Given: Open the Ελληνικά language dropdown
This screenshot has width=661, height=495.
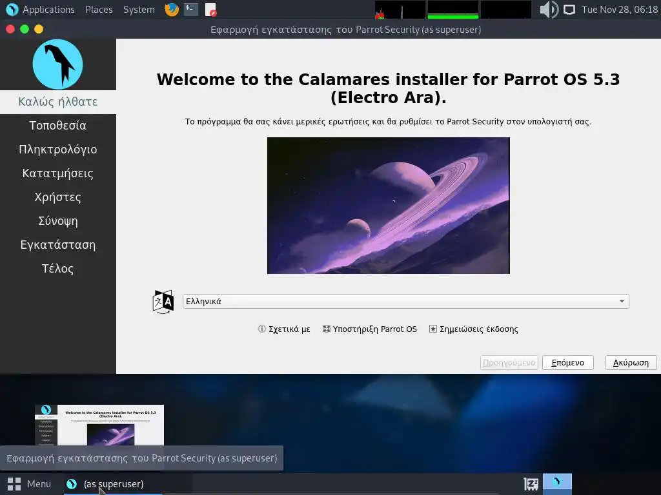Looking at the screenshot, I should [405, 302].
